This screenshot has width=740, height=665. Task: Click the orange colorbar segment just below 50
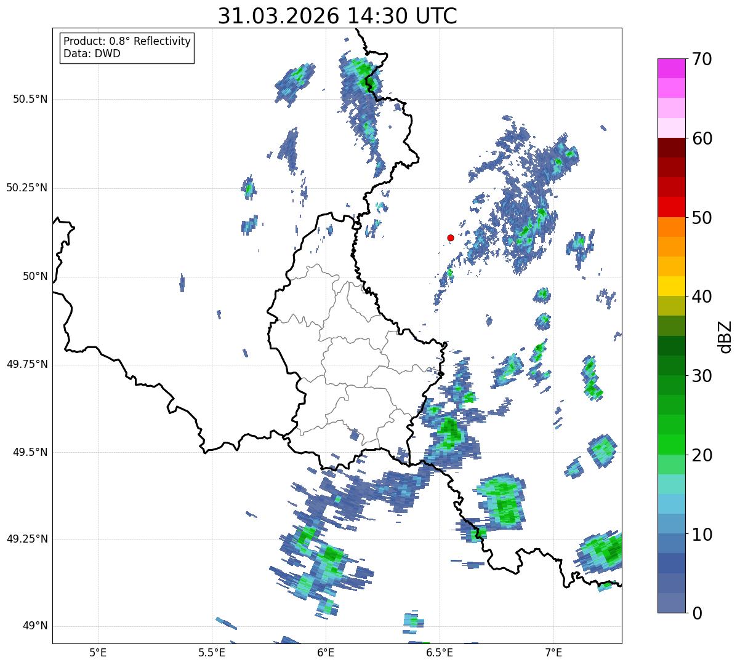[672, 227]
